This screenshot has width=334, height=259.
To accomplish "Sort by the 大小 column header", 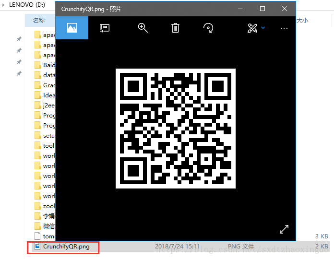I will [x=302, y=21].
